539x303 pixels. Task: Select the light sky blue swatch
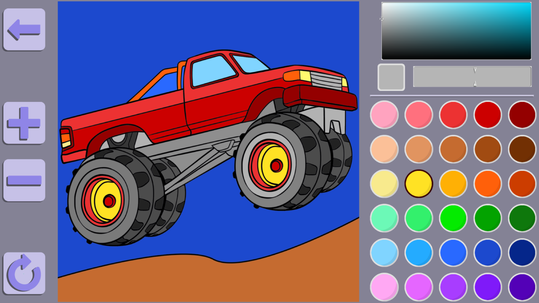384,252
